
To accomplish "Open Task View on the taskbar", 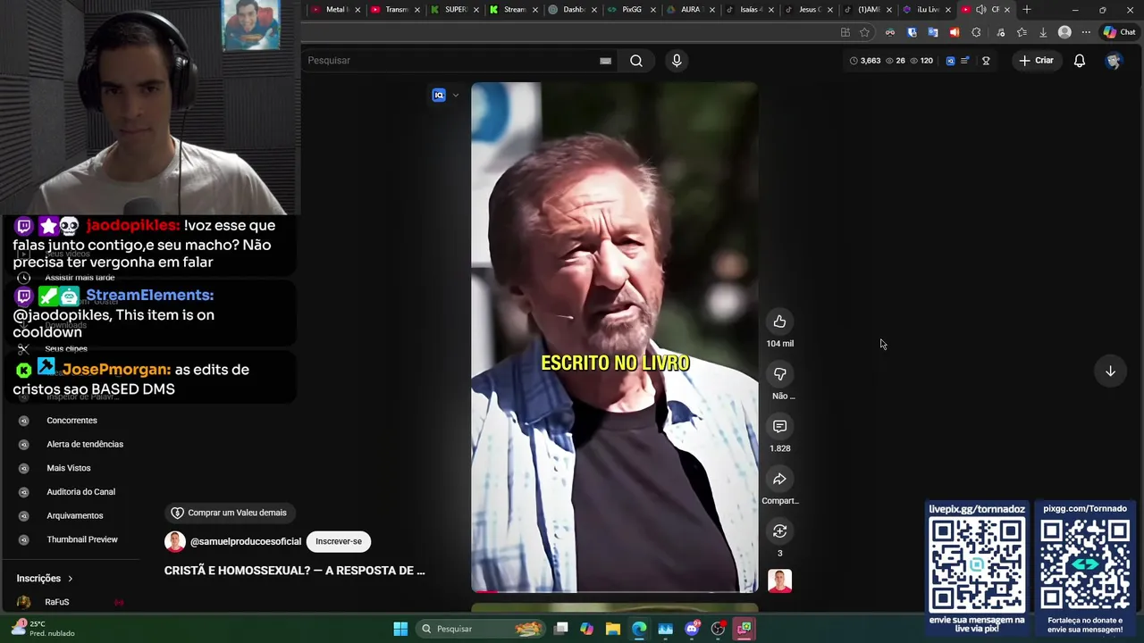I will coord(560,629).
